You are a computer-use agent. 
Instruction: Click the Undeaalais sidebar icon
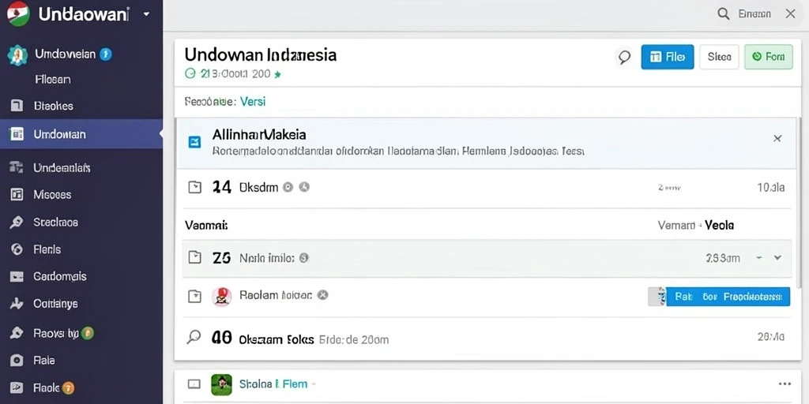[x=17, y=167]
